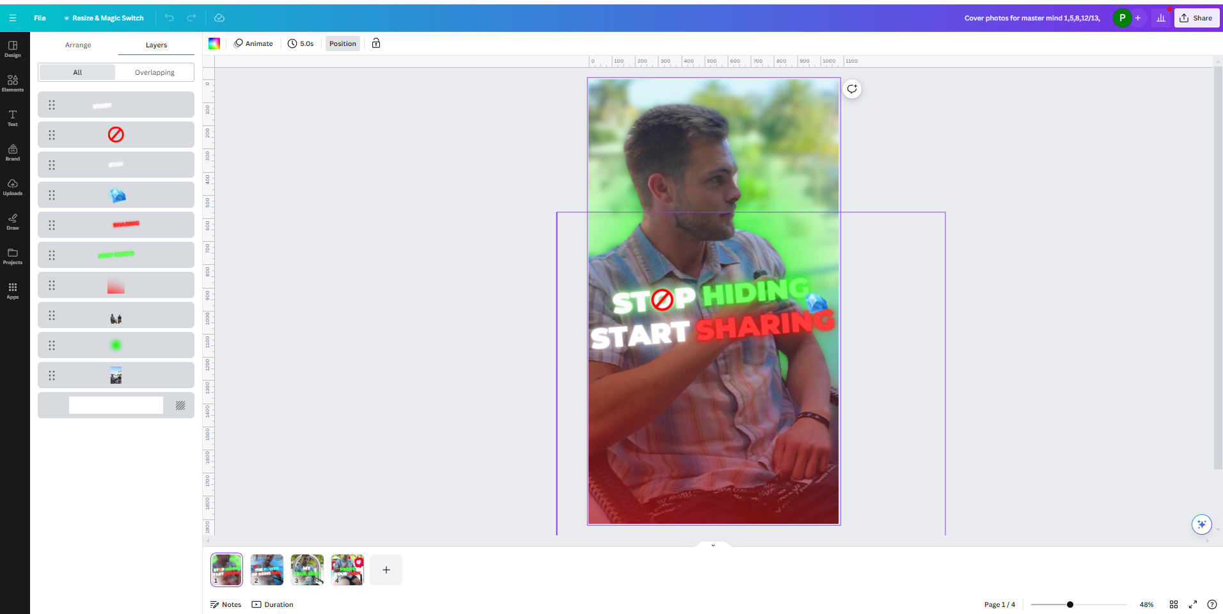The width and height of the screenshot is (1223, 614).
Task: Switch layer filter to Overlapping
Action: point(154,72)
